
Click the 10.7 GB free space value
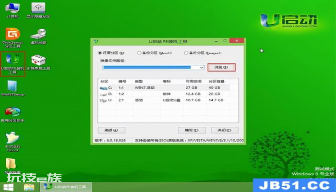click(x=193, y=100)
